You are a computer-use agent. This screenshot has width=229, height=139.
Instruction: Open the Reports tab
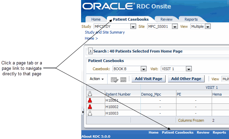pyautogui.click(x=191, y=19)
